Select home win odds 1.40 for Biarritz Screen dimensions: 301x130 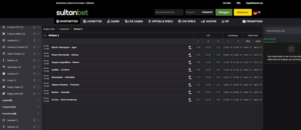pyautogui.click(x=198, y=47)
